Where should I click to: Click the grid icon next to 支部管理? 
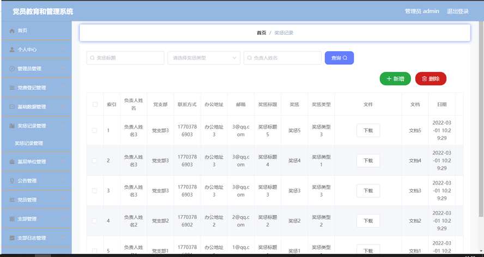point(12,219)
